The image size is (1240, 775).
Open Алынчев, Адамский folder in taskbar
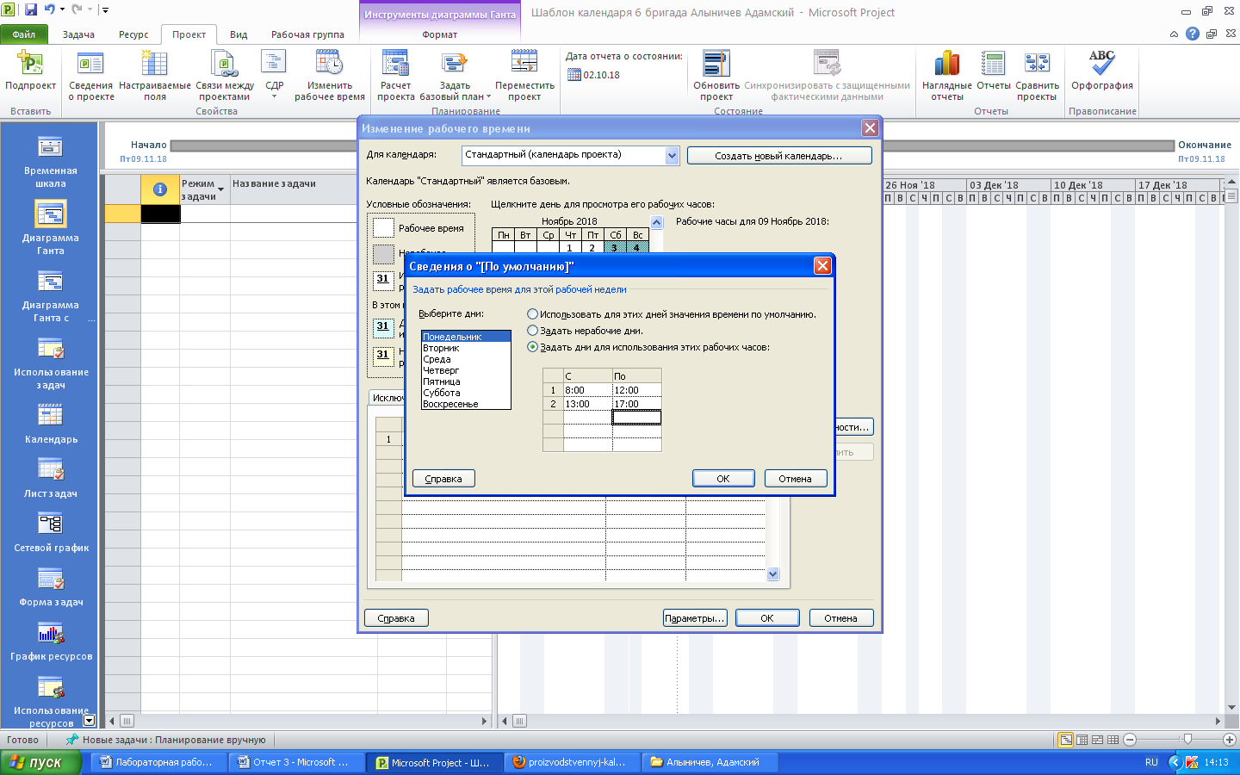710,762
